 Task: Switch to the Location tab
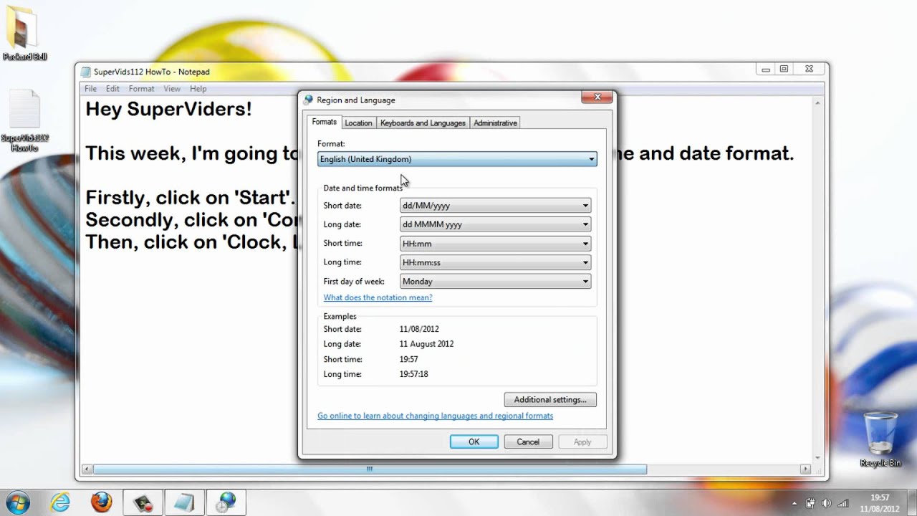[x=358, y=123]
